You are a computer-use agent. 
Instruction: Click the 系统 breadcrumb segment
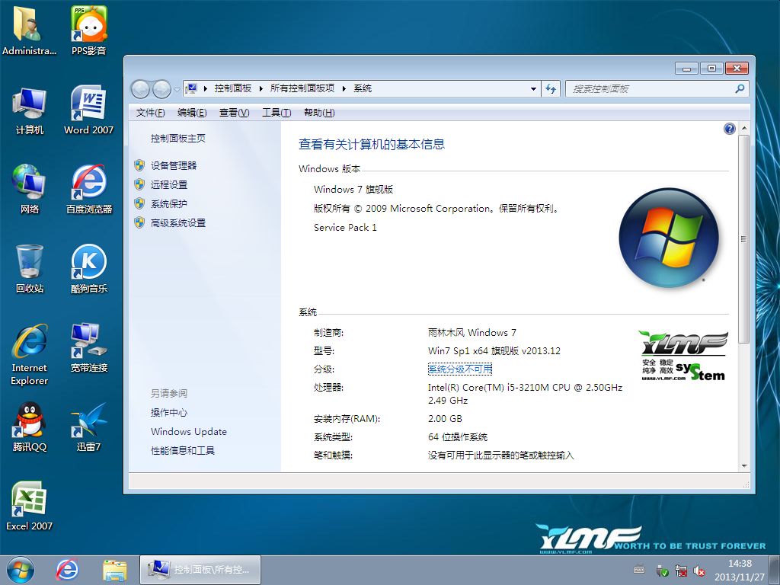[x=363, y=88]
